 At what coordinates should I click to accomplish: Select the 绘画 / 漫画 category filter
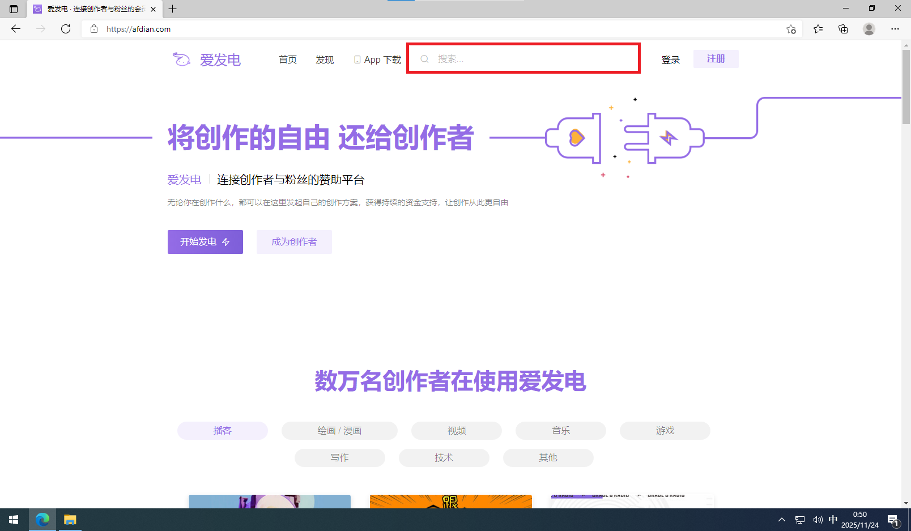[339, 431]
